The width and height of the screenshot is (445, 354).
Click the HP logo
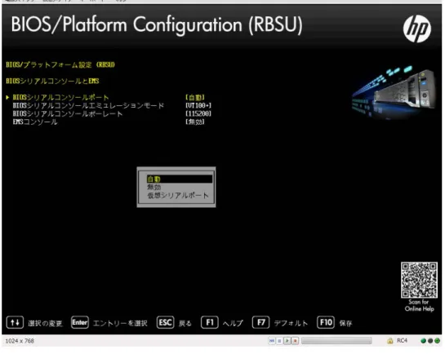[417, 29]
